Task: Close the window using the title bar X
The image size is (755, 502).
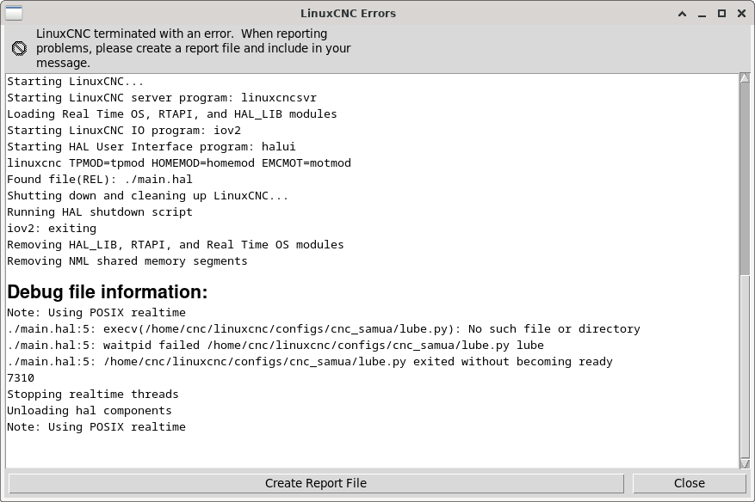Action: click(x=741, y=14)
